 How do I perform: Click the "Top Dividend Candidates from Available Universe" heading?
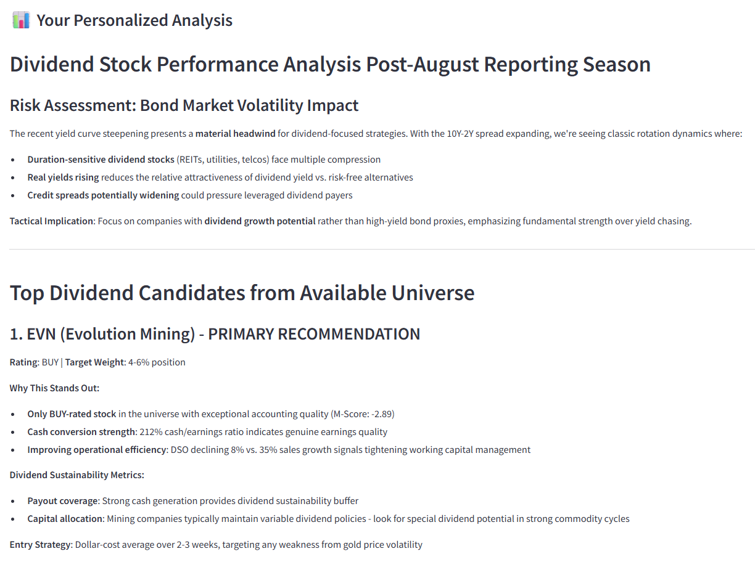(x=242, y=293)
